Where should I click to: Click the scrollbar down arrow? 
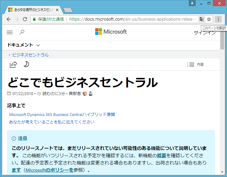click(222, 172)
